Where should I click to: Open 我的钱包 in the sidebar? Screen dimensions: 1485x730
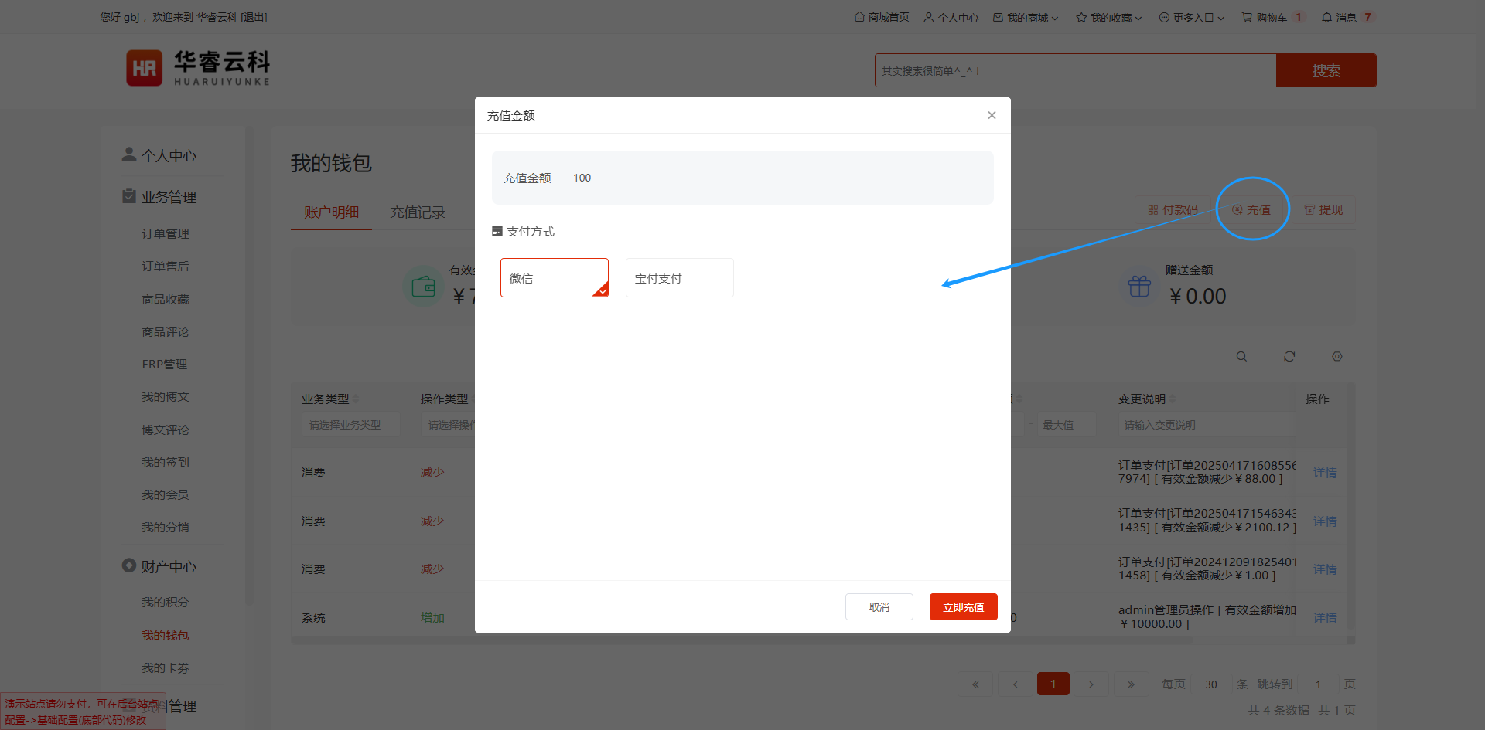(x=165, y=635)
